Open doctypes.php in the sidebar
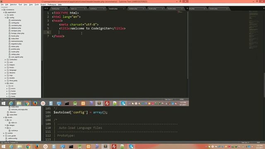265x149 pixels. click(16, 31)
